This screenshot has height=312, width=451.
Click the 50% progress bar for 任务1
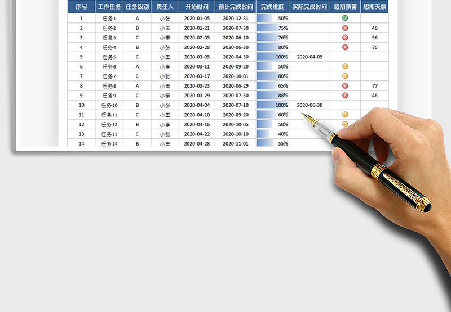265,18
